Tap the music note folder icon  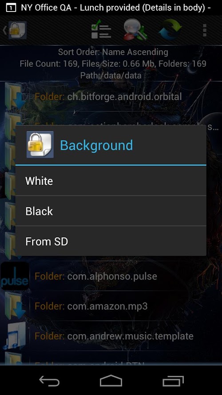point(15,336)
